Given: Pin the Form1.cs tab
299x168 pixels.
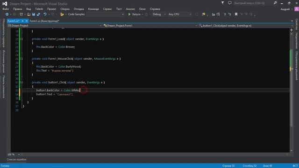Looking at the screenshot, I should click(22, 21).
